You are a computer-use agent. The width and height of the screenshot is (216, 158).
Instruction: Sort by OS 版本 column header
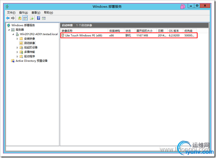point(175,31)
